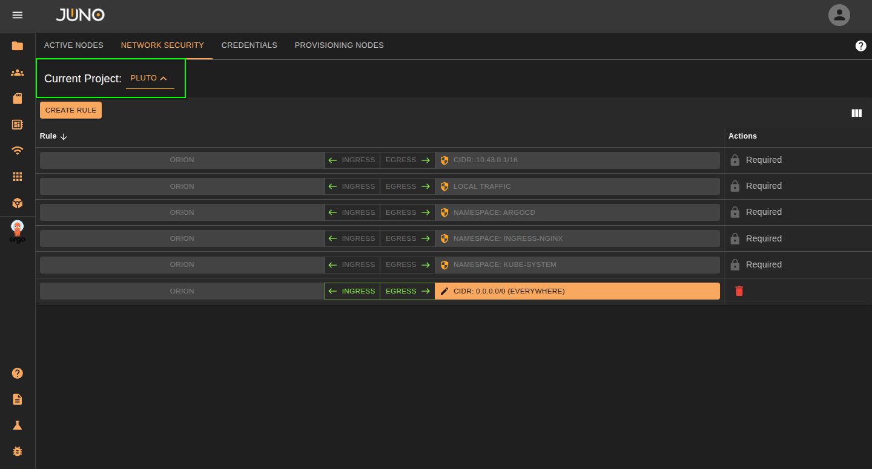872x469 pixels.
Task: Click the storage card icon in sidebar
Action: point(17,98)
